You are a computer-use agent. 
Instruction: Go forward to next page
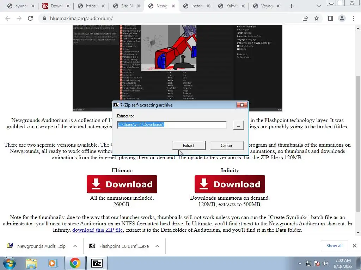(x=19, y=18)
